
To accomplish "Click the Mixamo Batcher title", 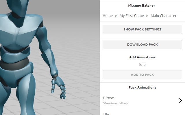I will click(x=142, y=5).
